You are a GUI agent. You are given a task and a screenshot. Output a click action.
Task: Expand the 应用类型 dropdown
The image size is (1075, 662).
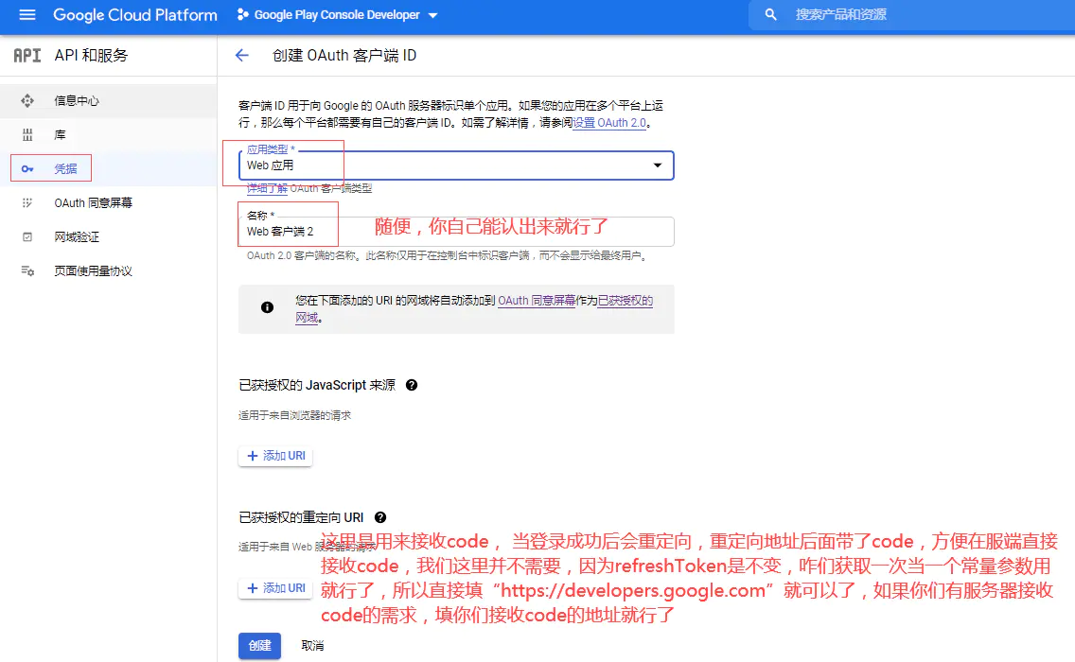click(x=456, y=165)
